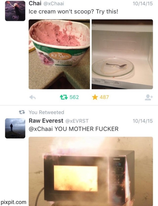The width and height of the screenshot is (158, 206).
Task: Click the Raw Everest display name
Action: (x=46, y=120)
